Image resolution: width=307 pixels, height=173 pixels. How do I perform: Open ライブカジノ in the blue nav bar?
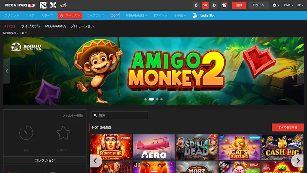point(96,15)
